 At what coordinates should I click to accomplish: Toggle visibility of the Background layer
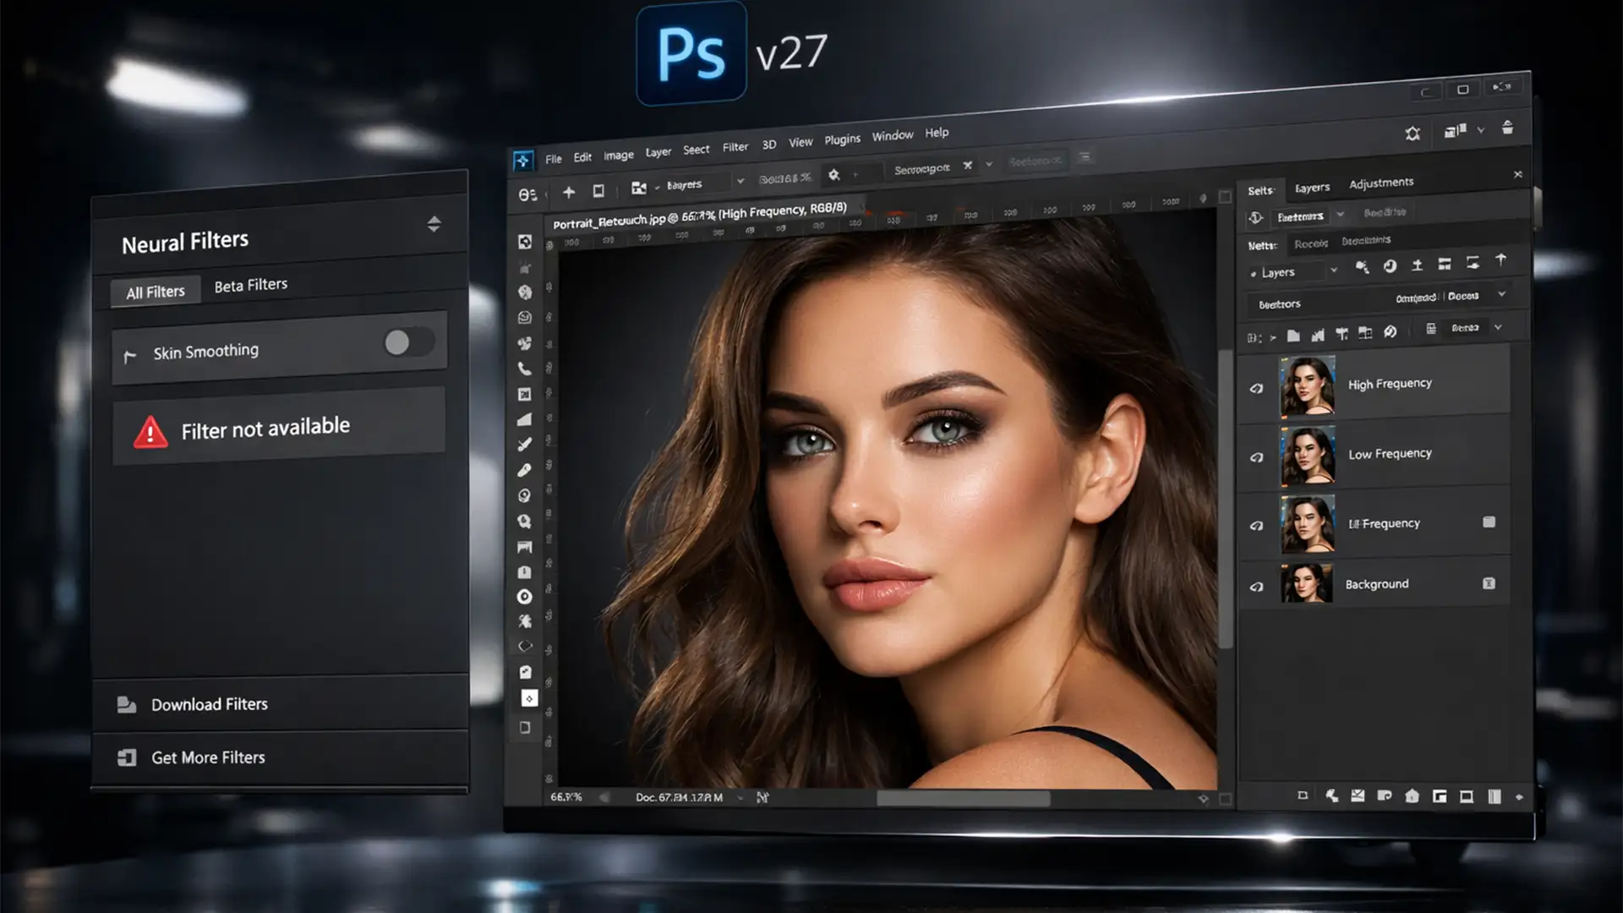(x=1257, y=584)
